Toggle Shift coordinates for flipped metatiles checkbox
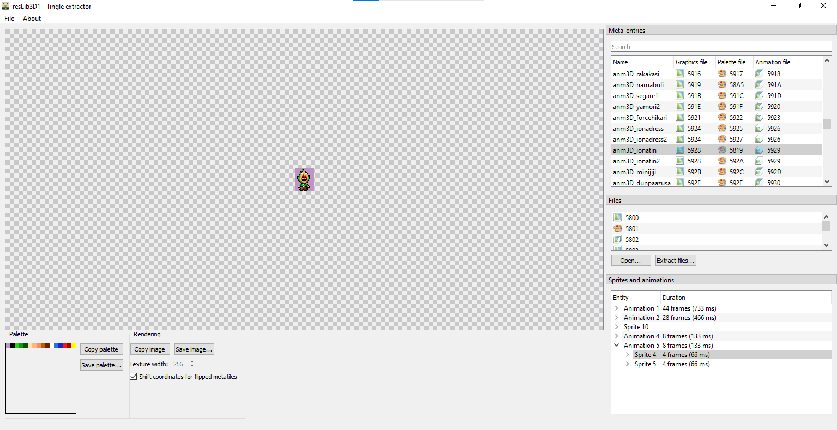This screenshot has height=430, width=837. click(134, 377)
